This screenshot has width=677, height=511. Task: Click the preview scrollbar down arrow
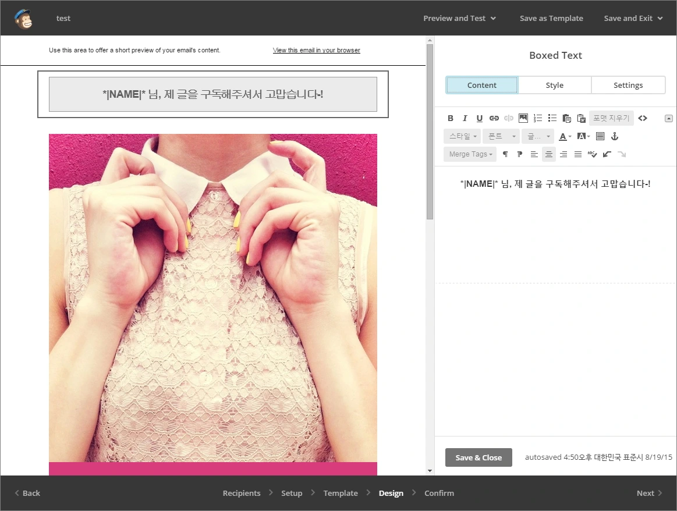tap(430, 471)
